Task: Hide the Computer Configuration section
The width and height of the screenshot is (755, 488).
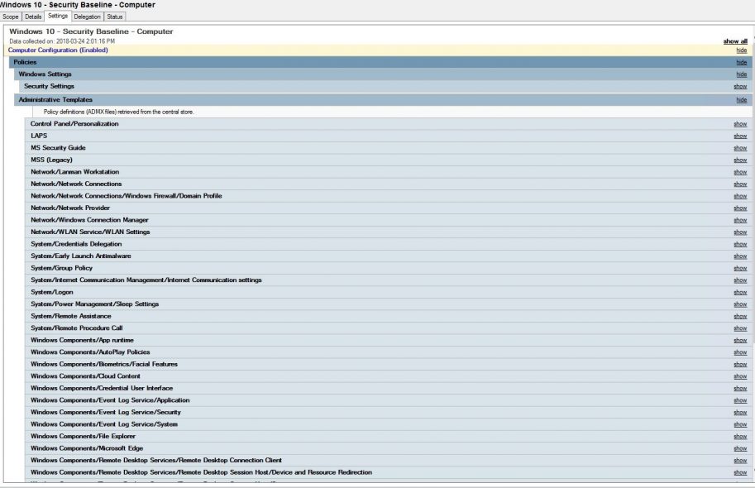Action: click(x=741, y=50)
